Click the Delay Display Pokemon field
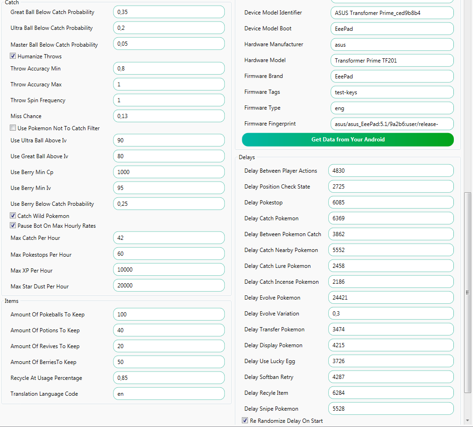Image resolution: width=473 pixels, height=427 pixels. [391, 345]
